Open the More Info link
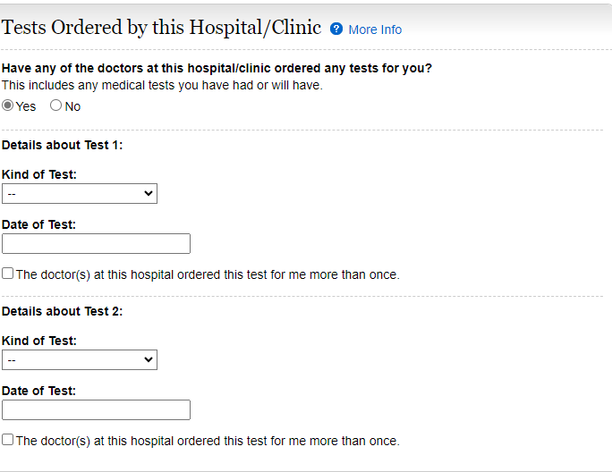 [x=375, y=29]
